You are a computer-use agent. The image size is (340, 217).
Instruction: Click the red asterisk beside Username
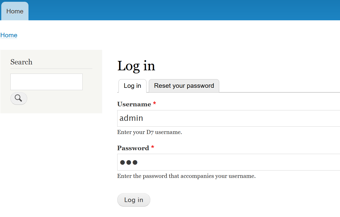tap(154, 104)
